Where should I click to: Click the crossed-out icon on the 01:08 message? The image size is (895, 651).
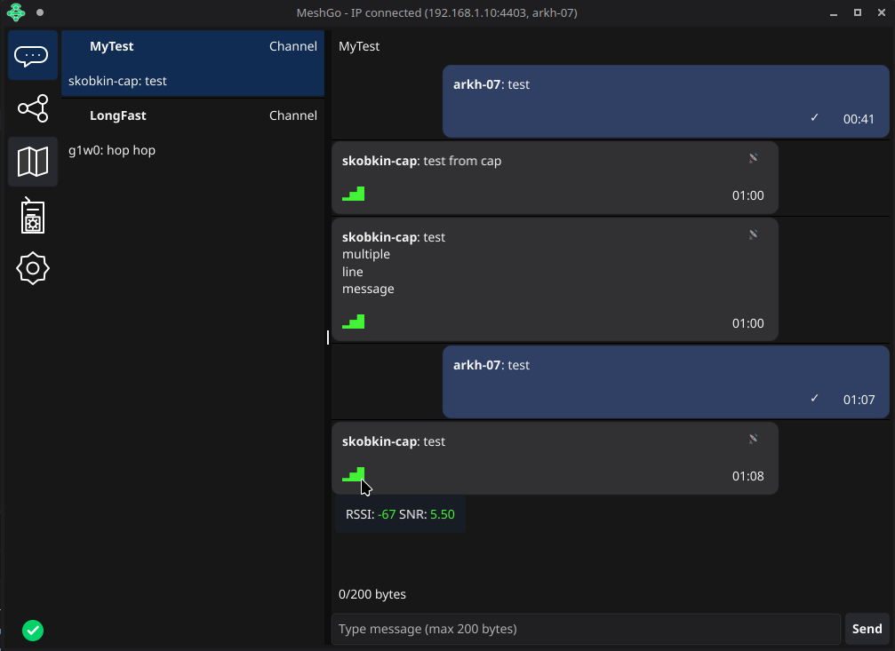point(754,439)
